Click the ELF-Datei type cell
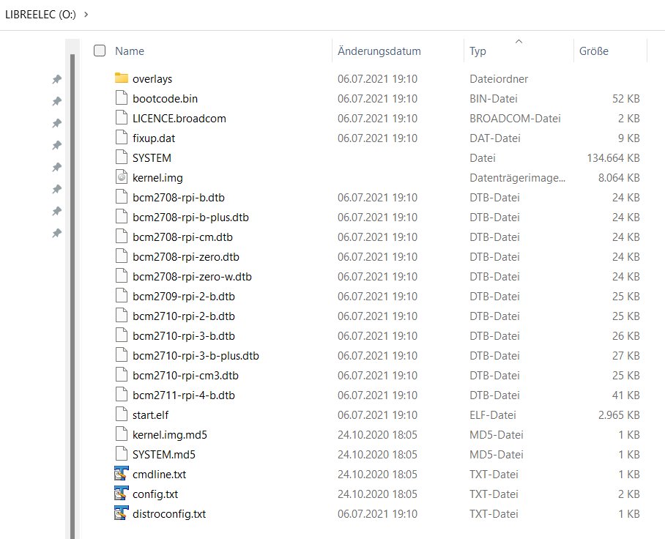This screenshot has width=665, height=539. [x=492, y=415]
